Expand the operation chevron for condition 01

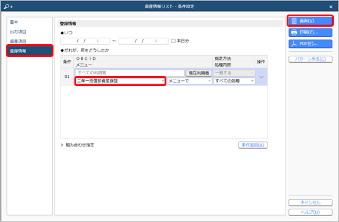point(262,77)
